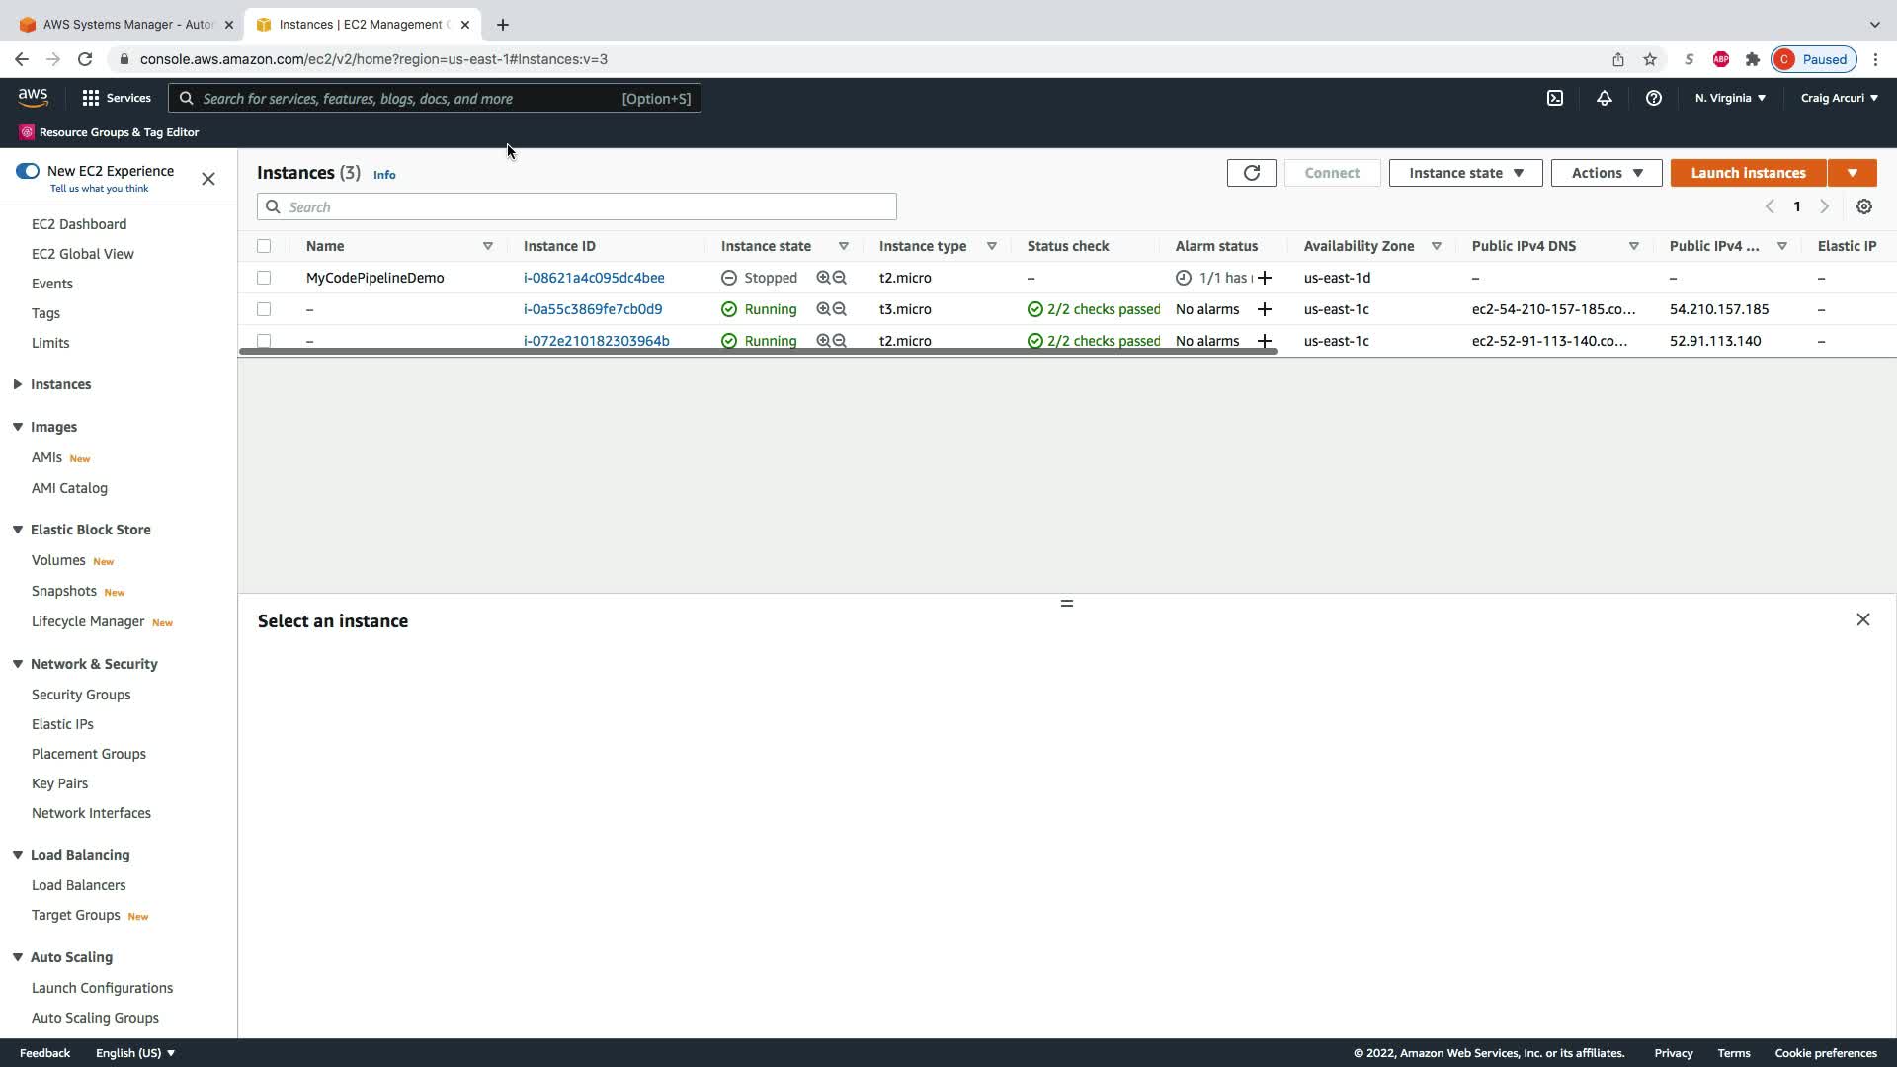1897x1067 pixels.
Task: Open instance i-0a55c3869fe7cb0d9 link
Action: point(593,309)
